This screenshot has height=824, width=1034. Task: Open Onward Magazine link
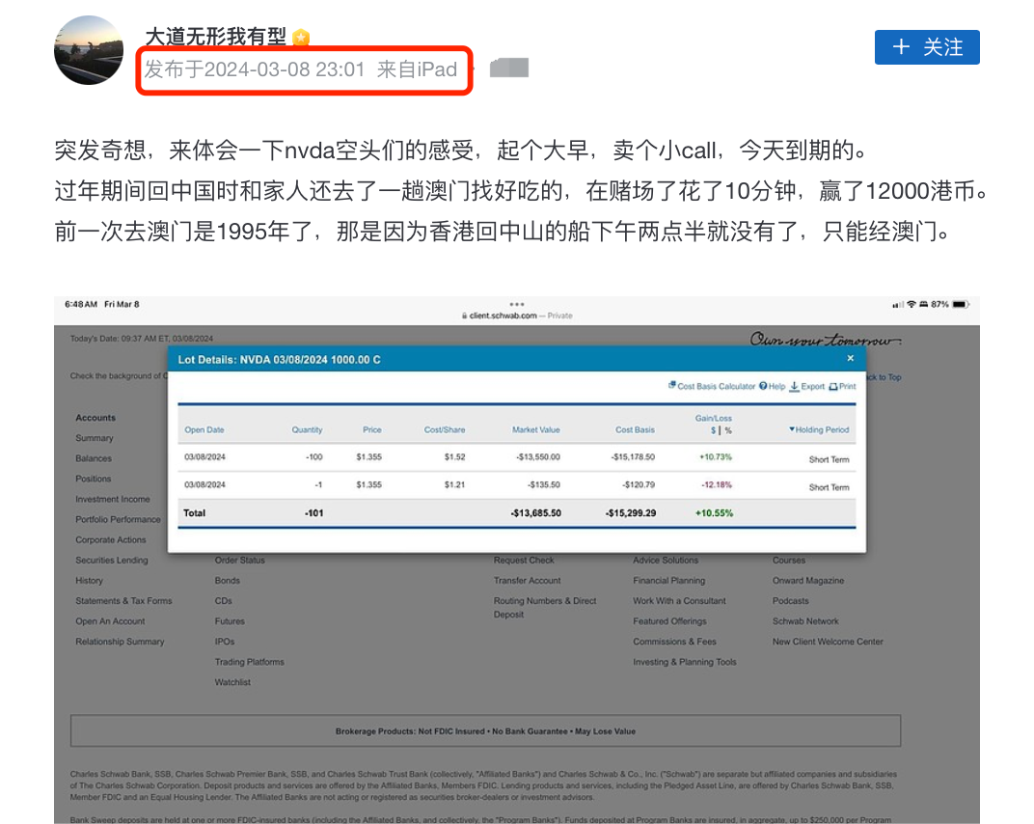coord(808,581)
